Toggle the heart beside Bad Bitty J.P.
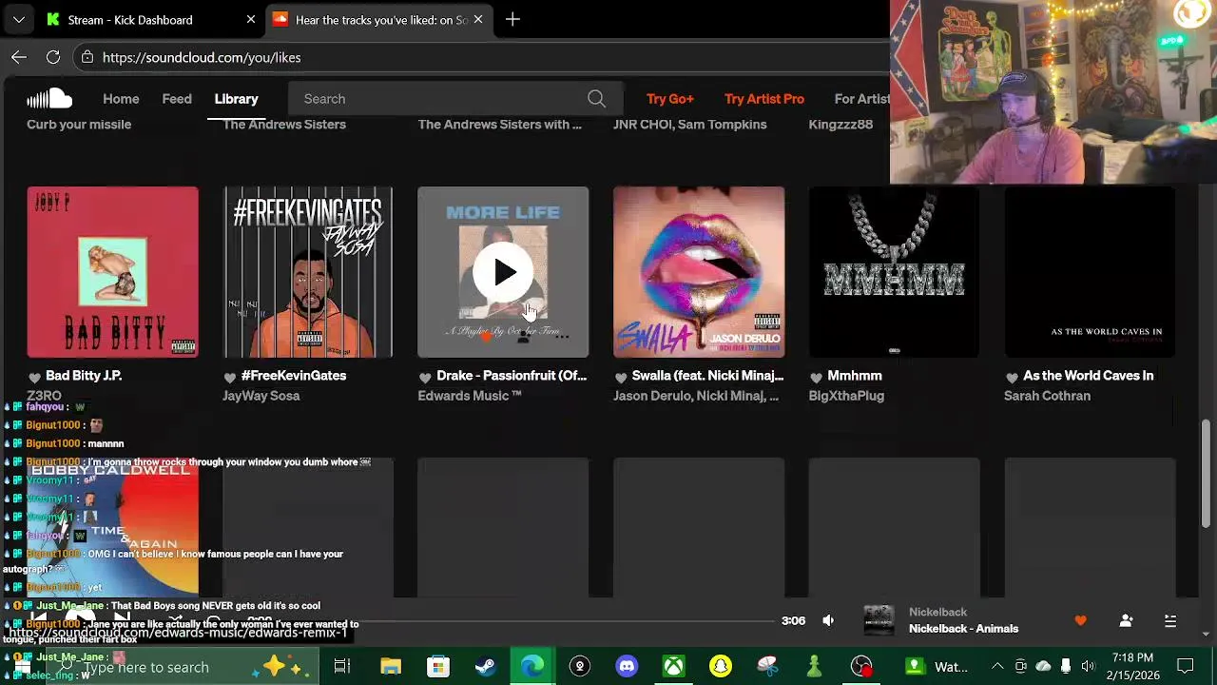This screenshot has width=1217, height=685. 34,377
